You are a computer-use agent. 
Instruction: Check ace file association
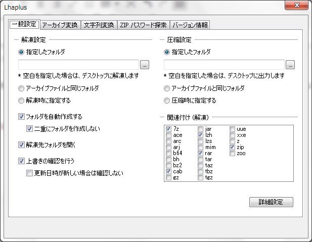[x=168, y=135]
